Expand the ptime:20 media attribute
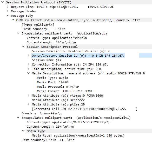This screenshot has width=152, height=142. point(28,104)
